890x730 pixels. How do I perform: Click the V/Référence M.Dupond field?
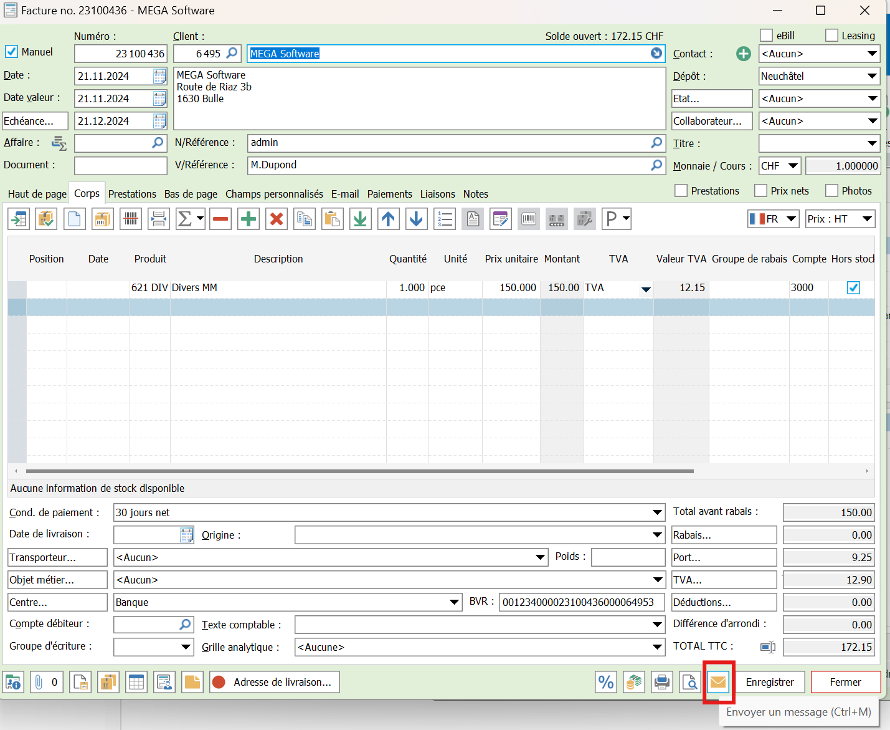(x=456, y=165)
